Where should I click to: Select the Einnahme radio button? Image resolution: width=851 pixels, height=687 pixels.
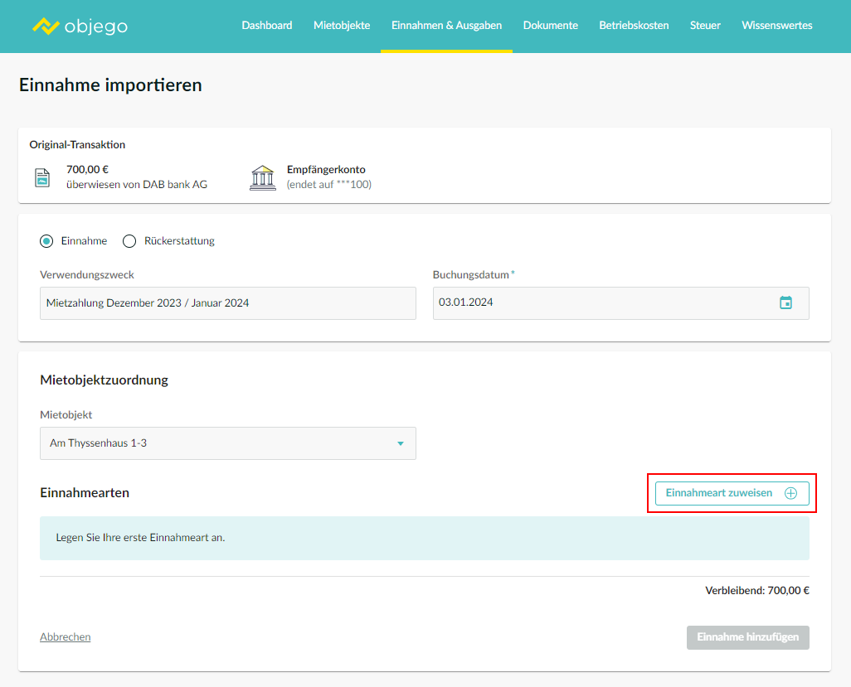click(46, 241)
